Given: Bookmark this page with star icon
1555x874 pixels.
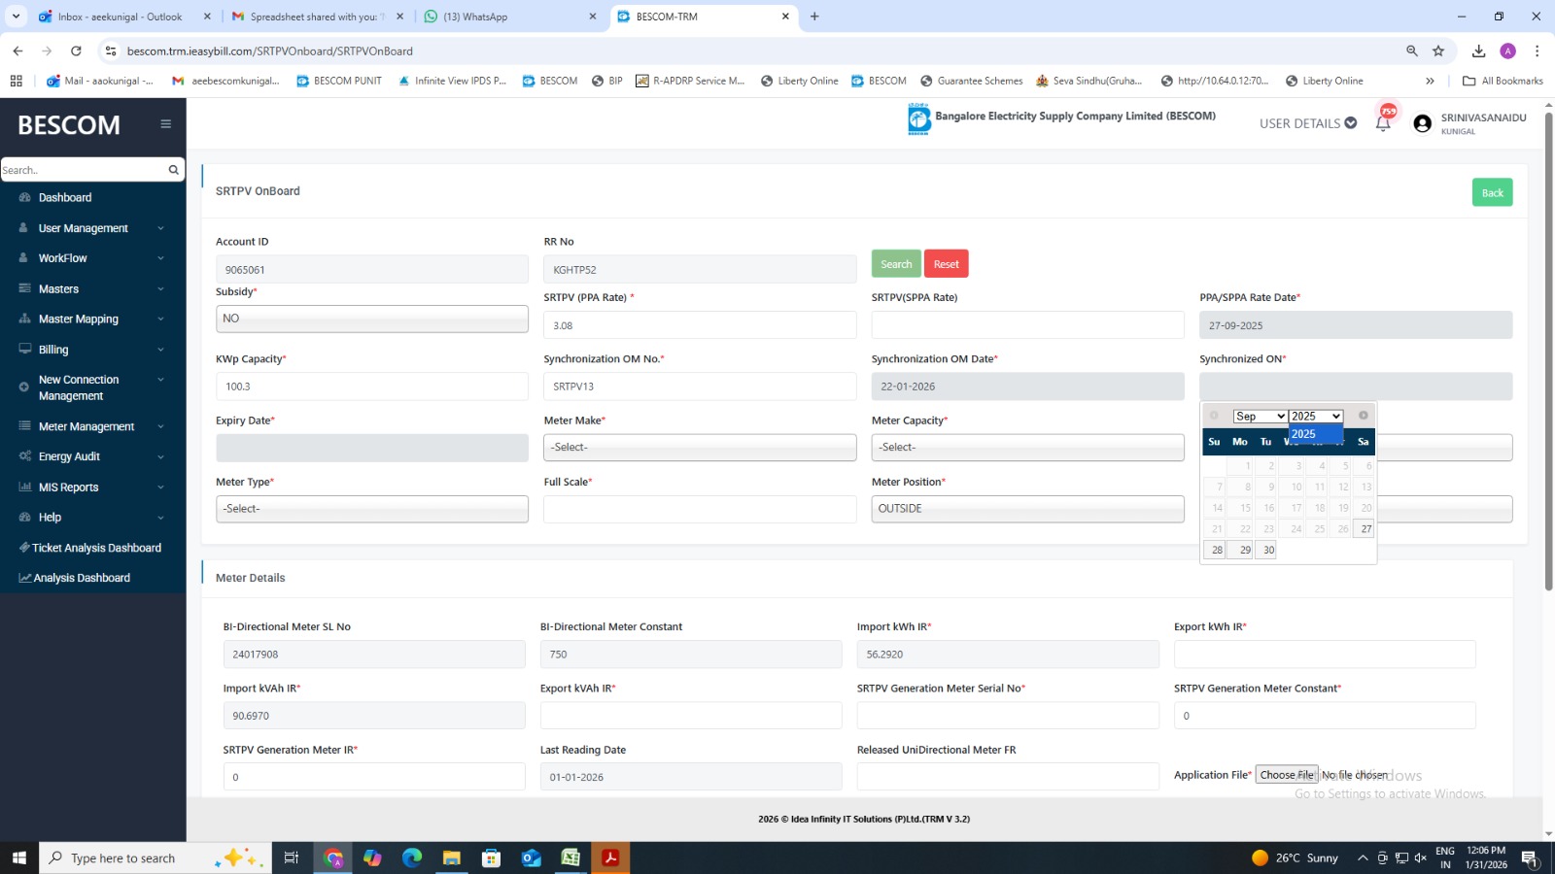Looking at the screenshot, I should pos(1438,50).
